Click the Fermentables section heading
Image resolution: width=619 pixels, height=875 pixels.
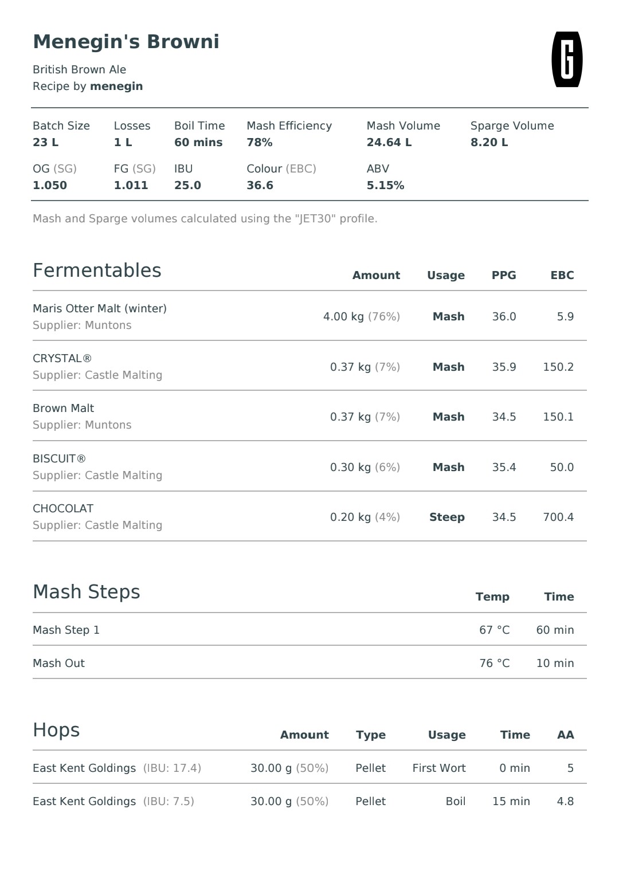97,270
